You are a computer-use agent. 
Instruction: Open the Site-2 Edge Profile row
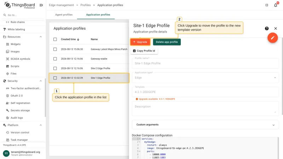[89, 68]
